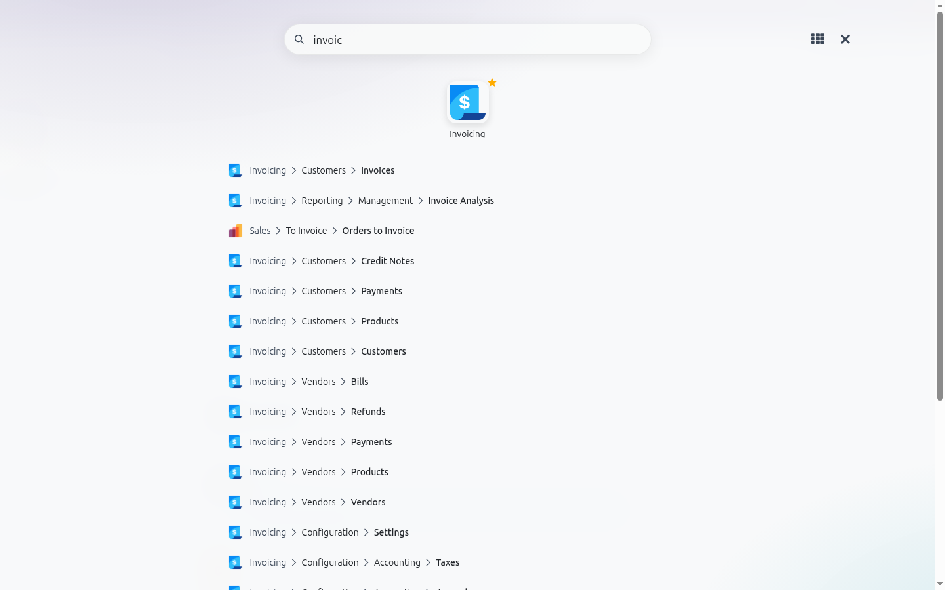Click the search magnifier icon

[x=299, y=39]
